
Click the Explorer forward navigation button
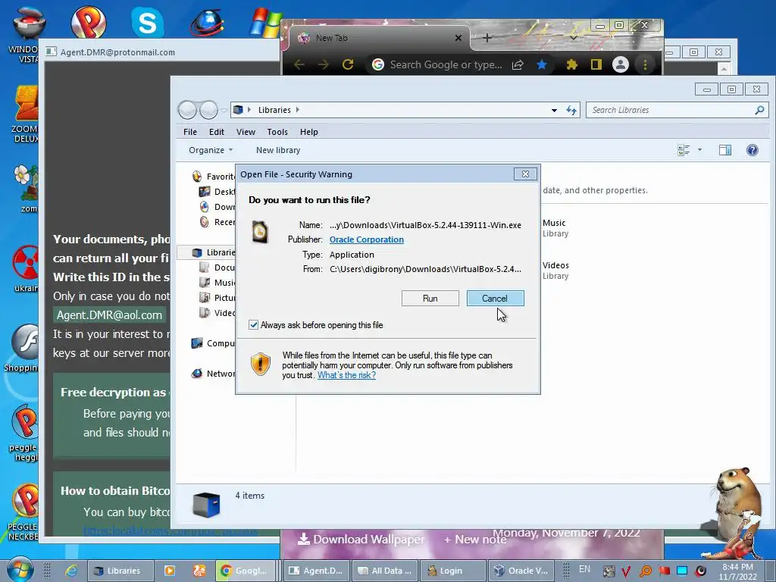coord(209,110)
